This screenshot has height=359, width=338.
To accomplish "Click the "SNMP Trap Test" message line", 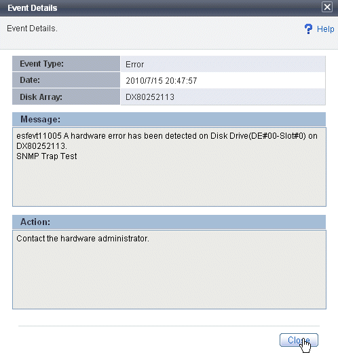I will pyautogui.click(x=47, y=156).
